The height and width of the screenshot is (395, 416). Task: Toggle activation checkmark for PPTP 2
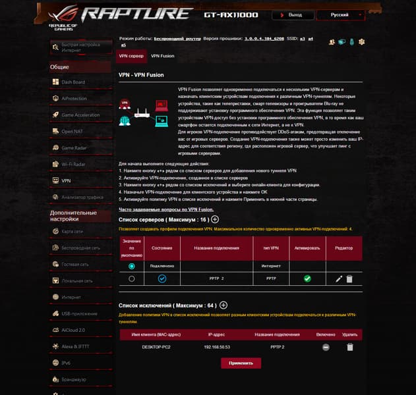(307, 278)
